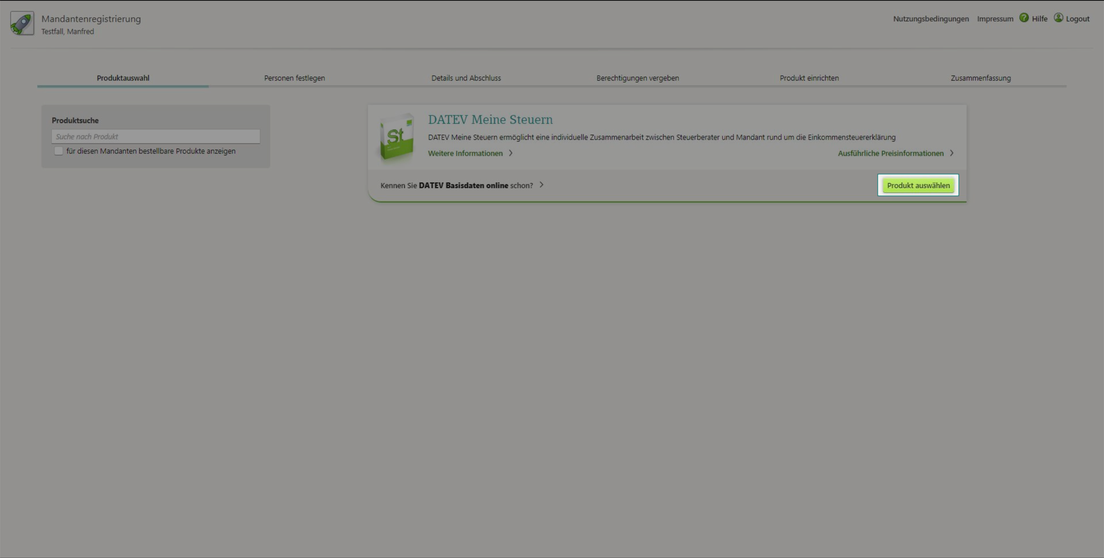Click the green question mark Hilfe icon

(x=1024, y=18)
